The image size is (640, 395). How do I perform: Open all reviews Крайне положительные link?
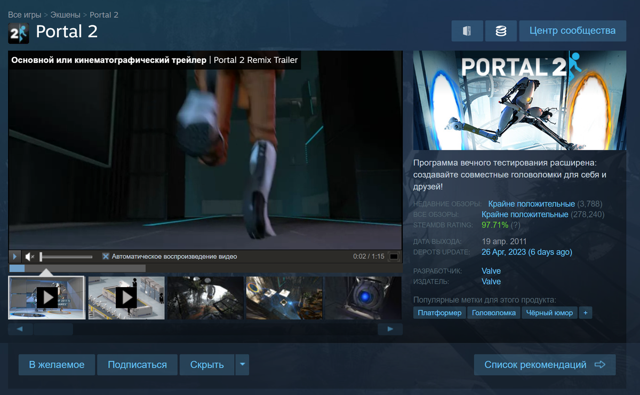click(x=525, y=214)
